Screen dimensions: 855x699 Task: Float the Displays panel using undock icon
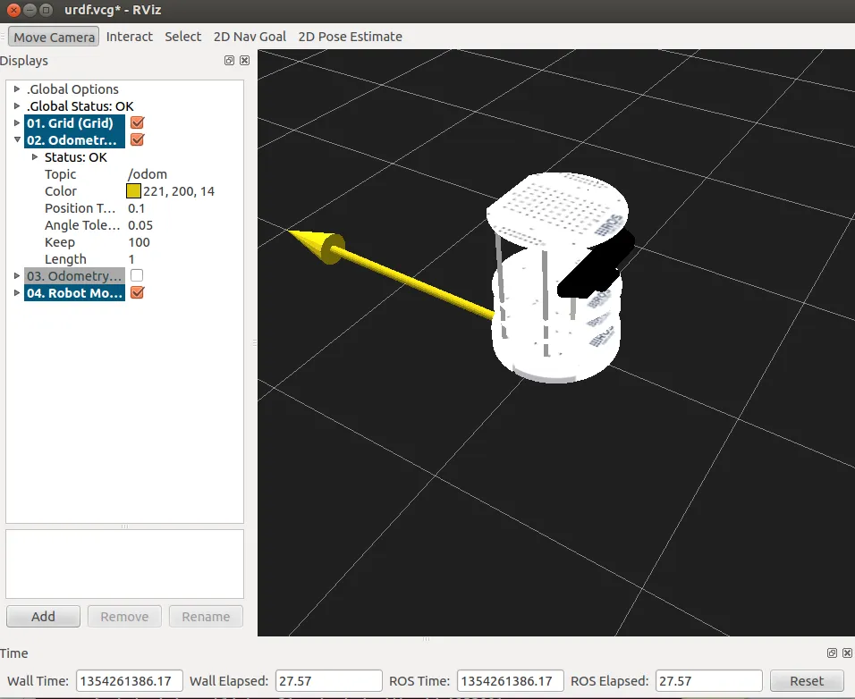pos(230,61)
